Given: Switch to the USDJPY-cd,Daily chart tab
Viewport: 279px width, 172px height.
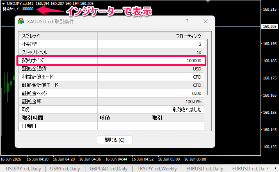Looking at the screenshot, I should [x=23, y=168].
